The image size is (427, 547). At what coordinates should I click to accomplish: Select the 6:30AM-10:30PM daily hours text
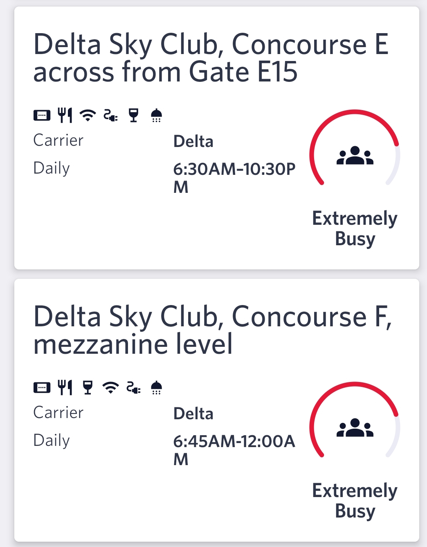[x=234, y=177]
